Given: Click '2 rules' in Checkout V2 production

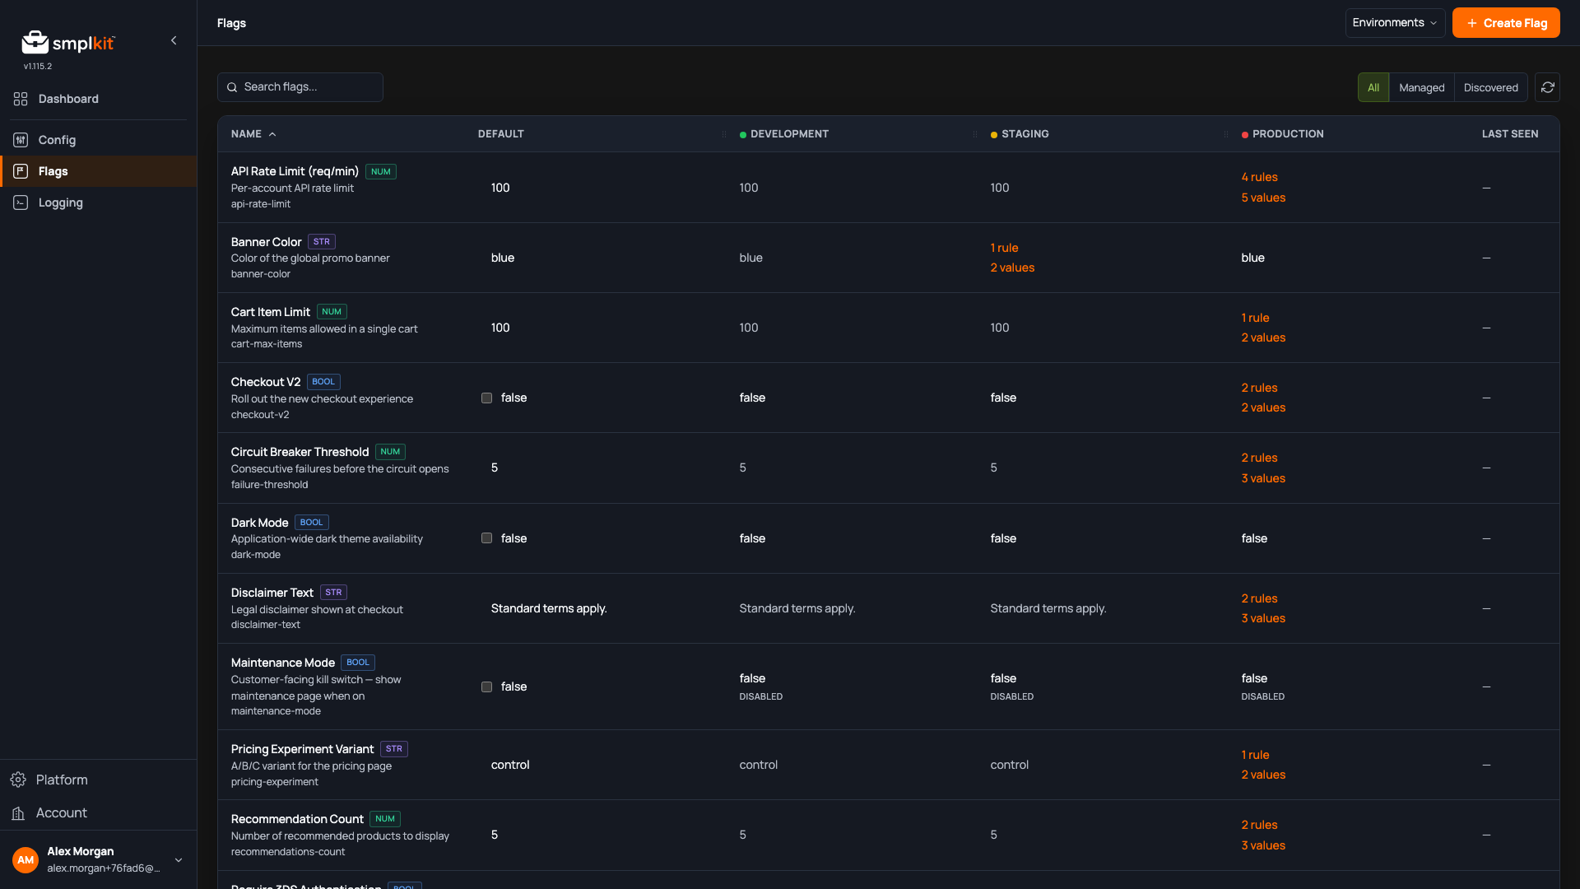Looking at the screenshot, I should pos(1259,388).
